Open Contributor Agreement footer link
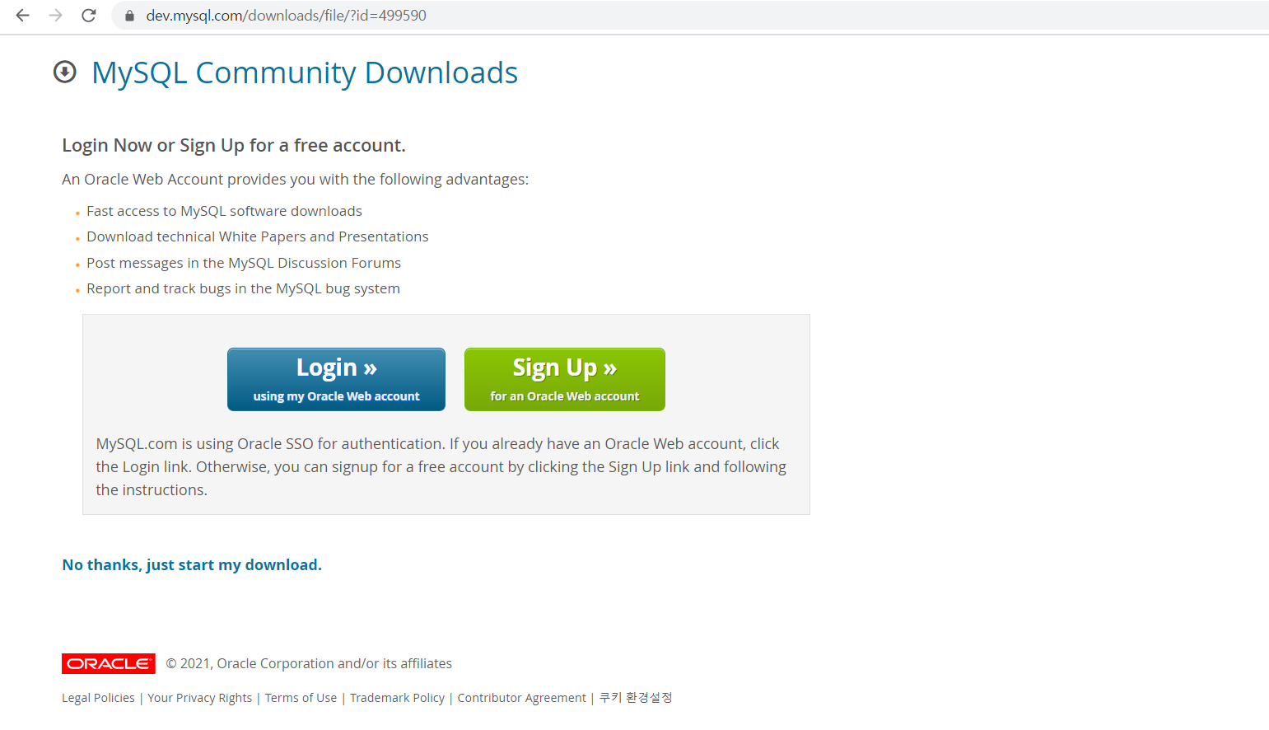1269x730 pixels. [521, 698]
